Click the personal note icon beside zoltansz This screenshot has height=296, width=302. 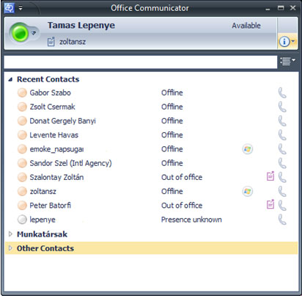coord(51,42)
